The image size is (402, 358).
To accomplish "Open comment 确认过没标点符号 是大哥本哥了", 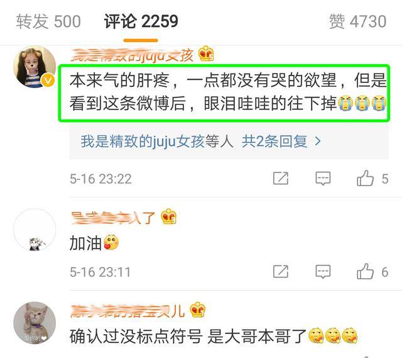I will 214,336.
